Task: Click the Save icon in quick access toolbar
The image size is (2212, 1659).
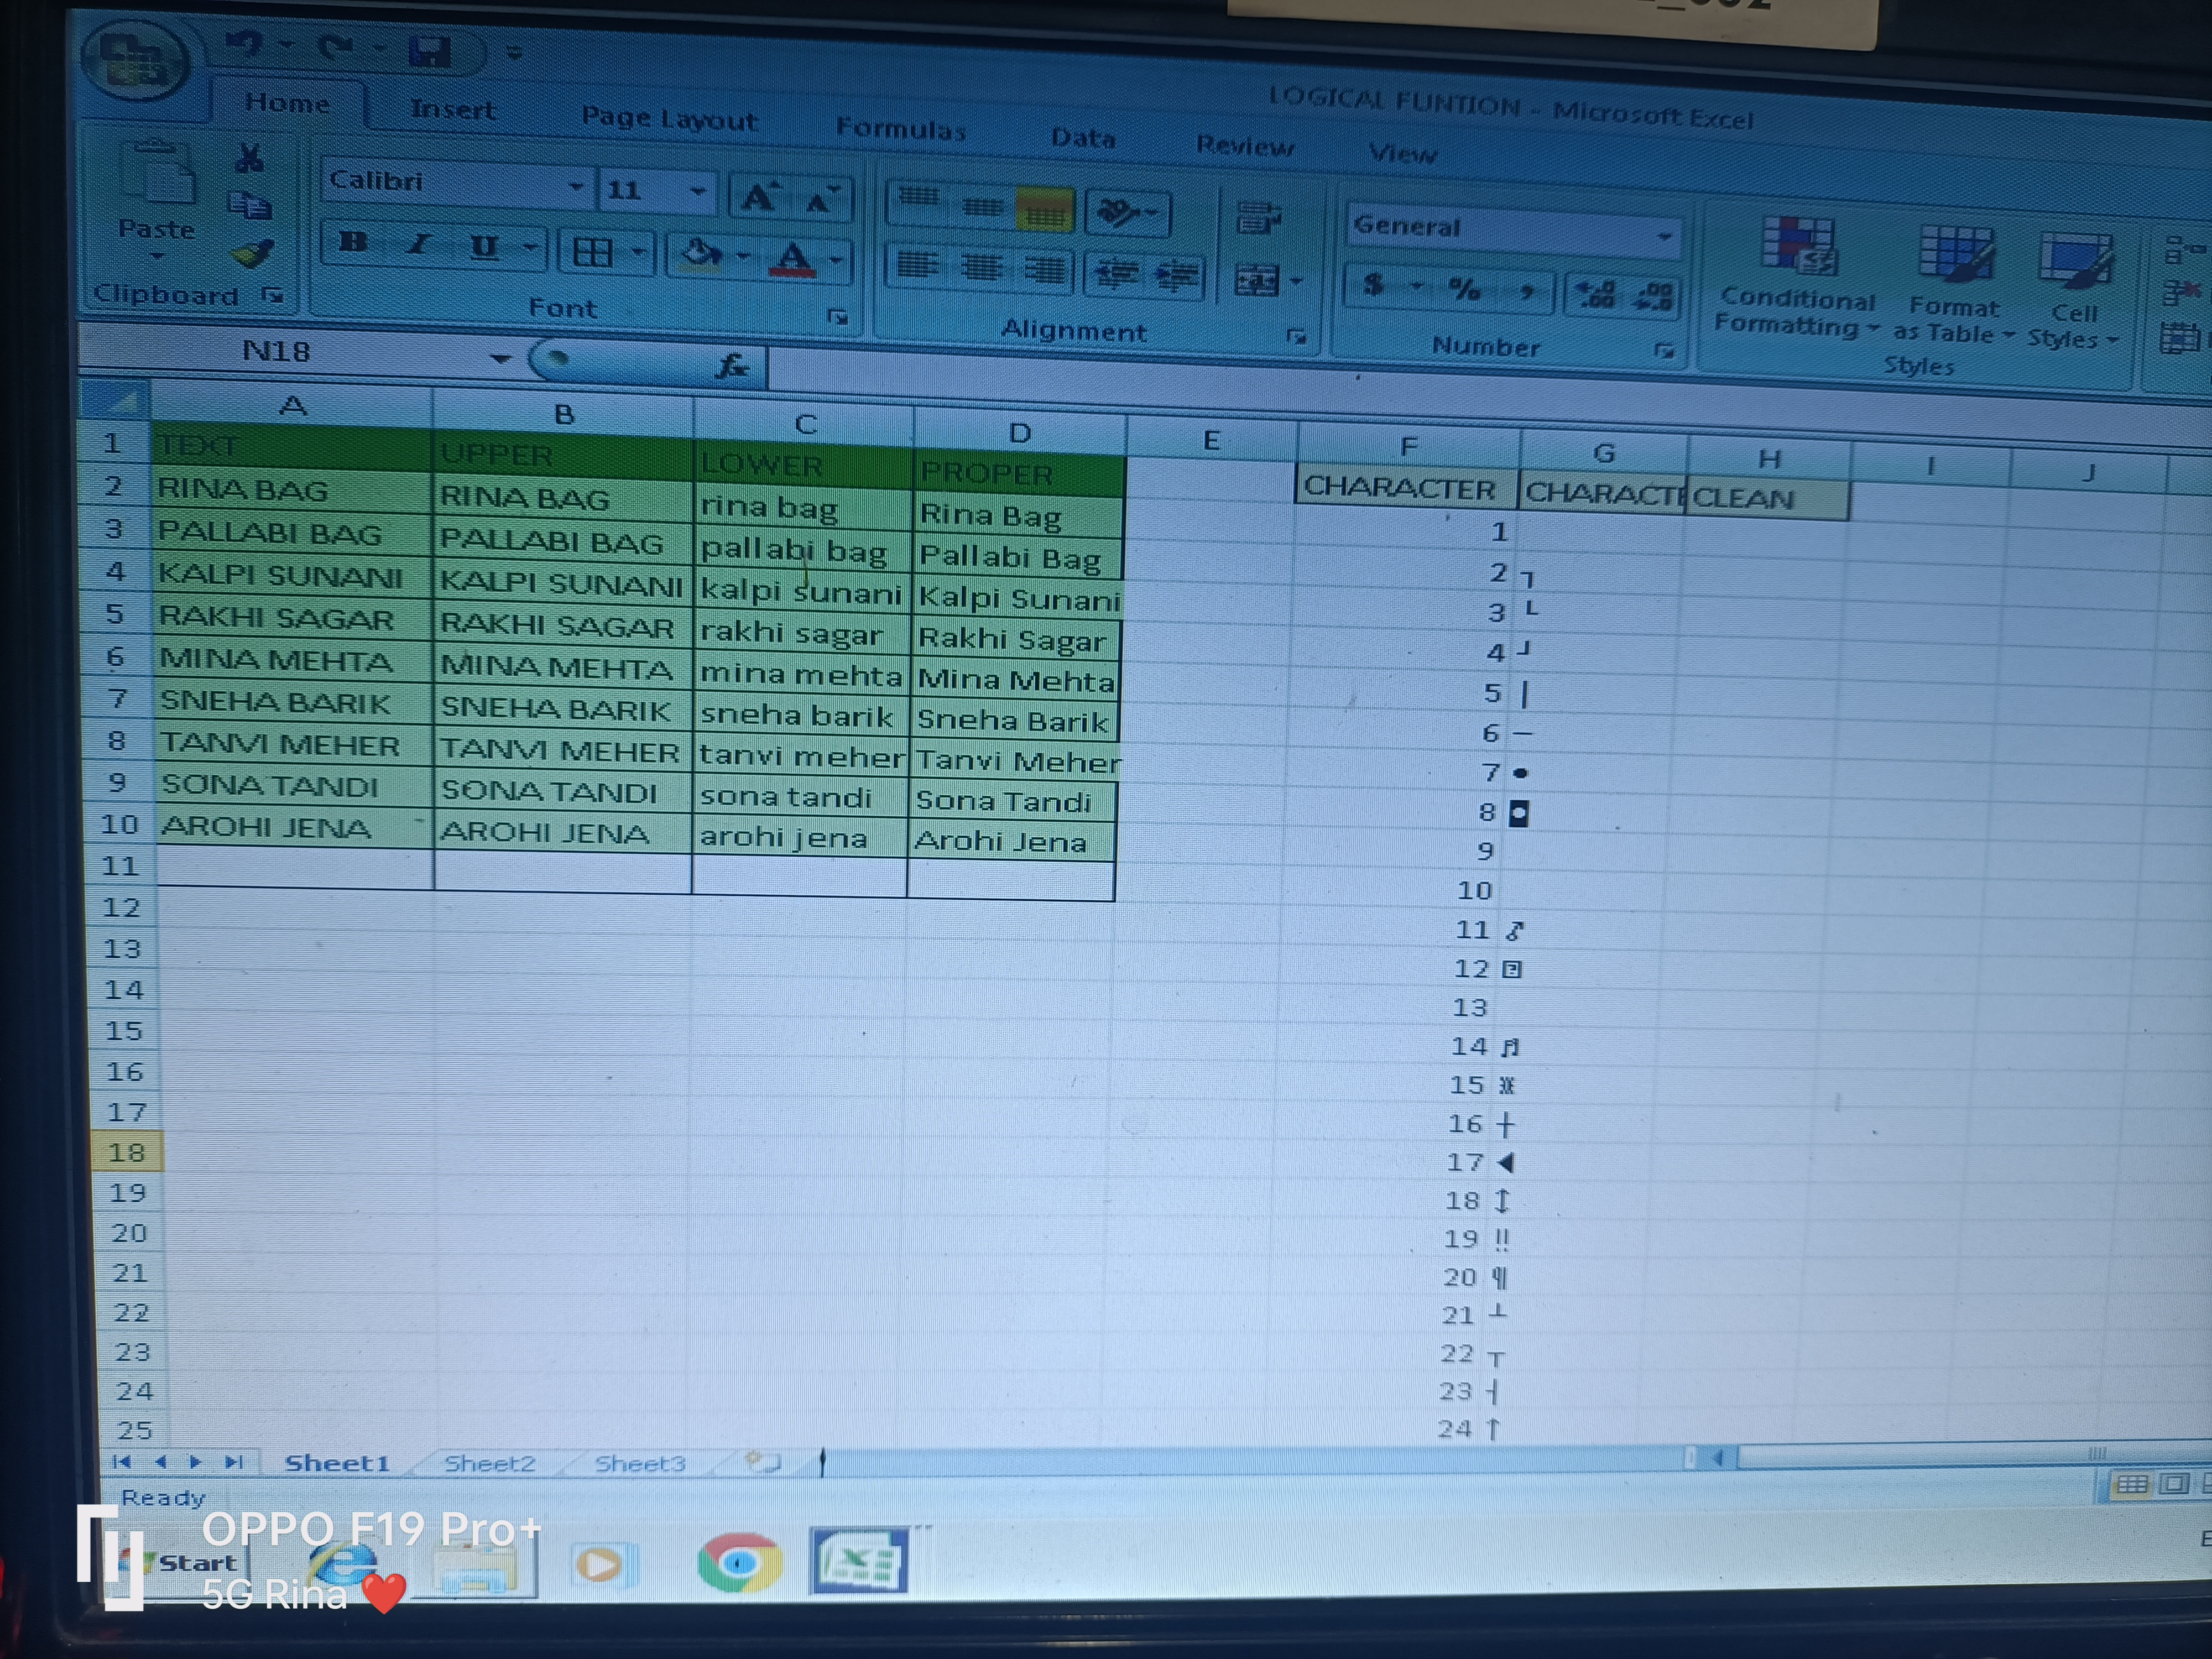Action: [x=430, y=51]
